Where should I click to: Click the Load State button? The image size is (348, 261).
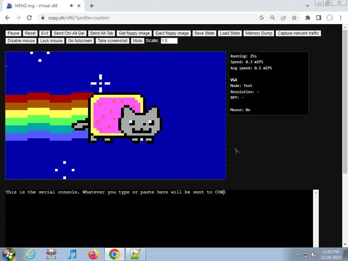[x=230, y=33]
